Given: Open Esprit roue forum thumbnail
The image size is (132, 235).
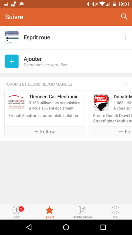Looking at the screenshot, I should coord(12,37).
